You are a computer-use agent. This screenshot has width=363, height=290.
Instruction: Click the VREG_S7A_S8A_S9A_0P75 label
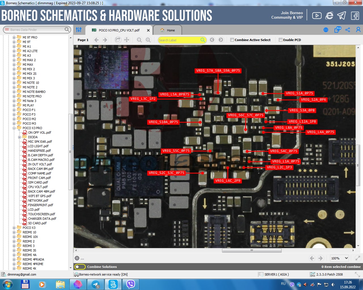pos(218,71)
